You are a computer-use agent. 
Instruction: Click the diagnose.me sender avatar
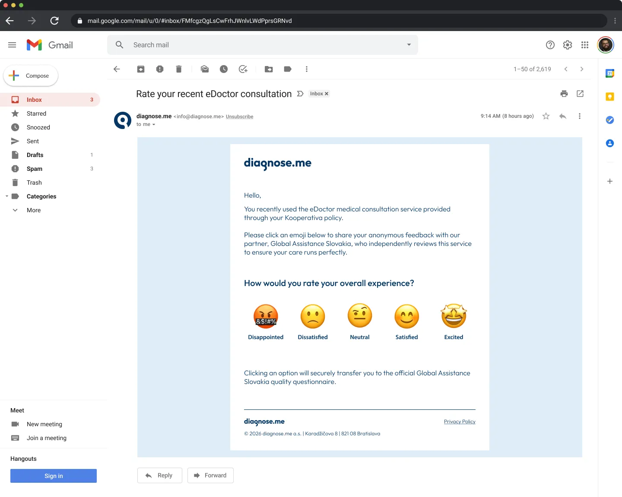(x=123, y=120)
